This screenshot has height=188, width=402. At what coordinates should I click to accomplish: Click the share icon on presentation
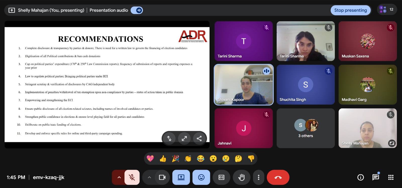coord(199,138)
